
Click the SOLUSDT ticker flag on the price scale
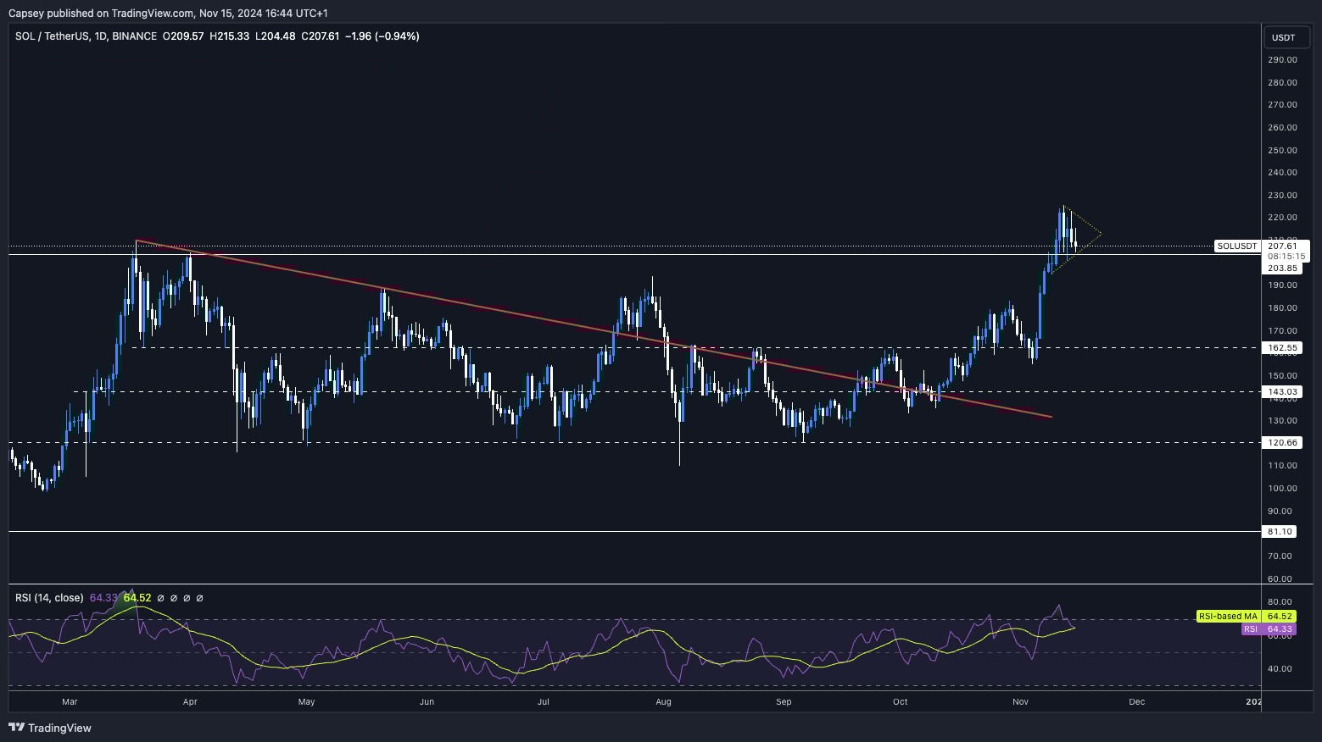coord(1236,246)
